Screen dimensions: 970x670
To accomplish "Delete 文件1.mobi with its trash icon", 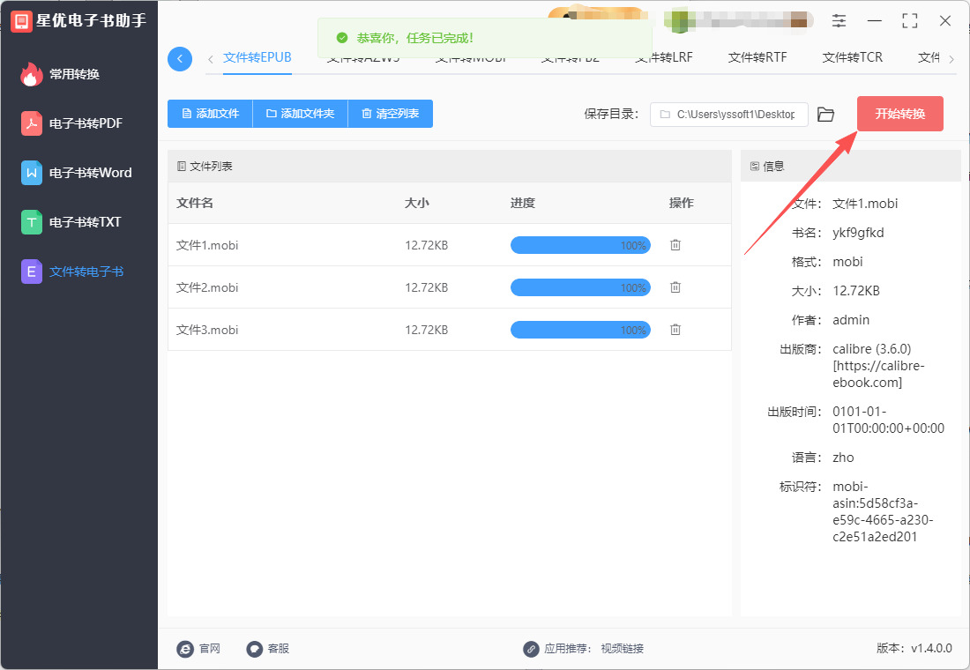I will 675,245.
